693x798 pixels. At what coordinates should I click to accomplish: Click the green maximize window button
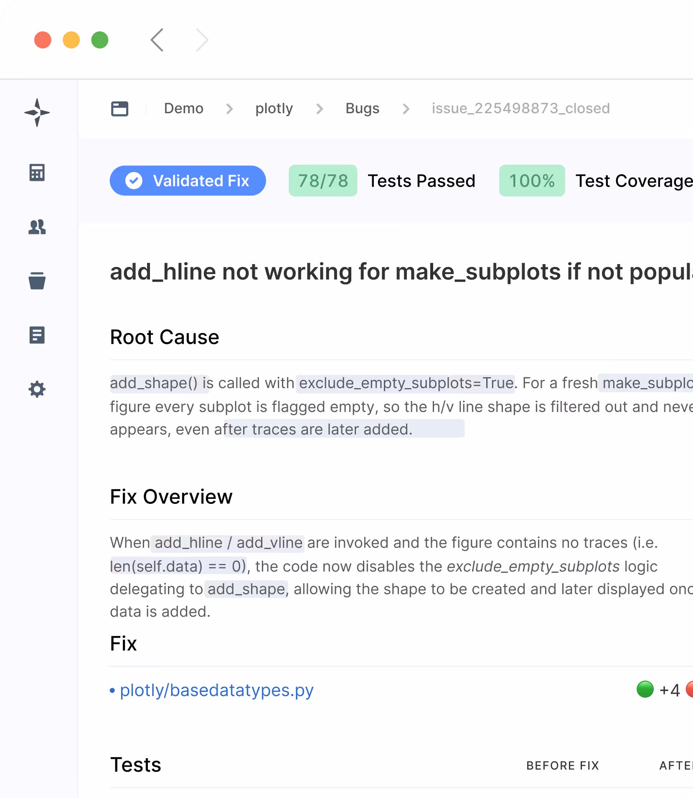pos(100,40)
